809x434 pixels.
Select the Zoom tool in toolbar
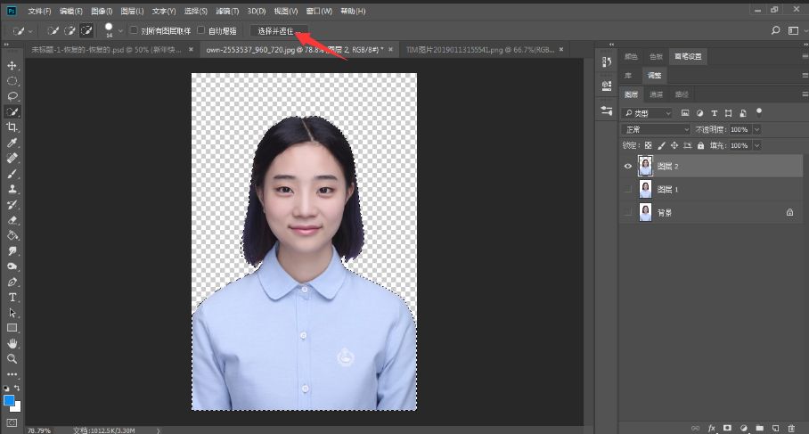click(x=12, y=358)
